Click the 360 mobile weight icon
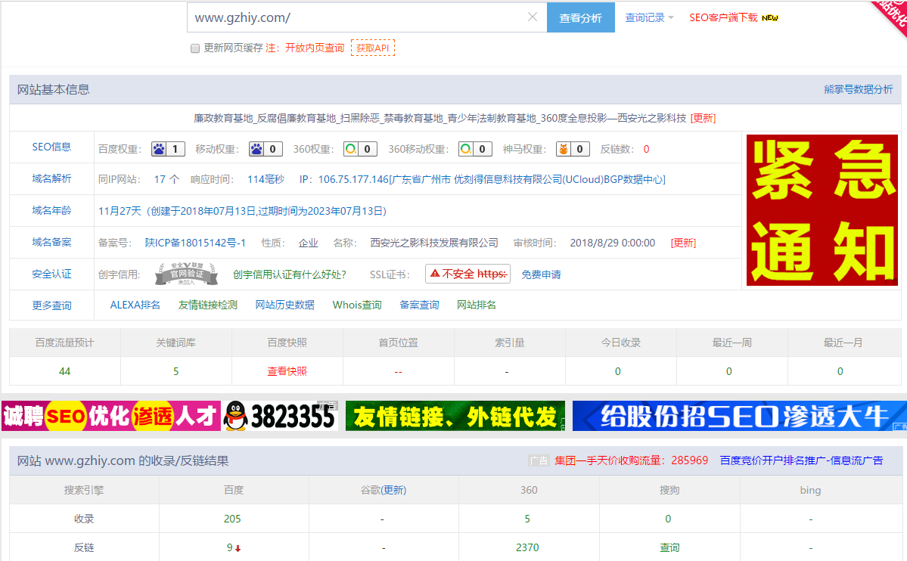 click(x=466, y=149)
